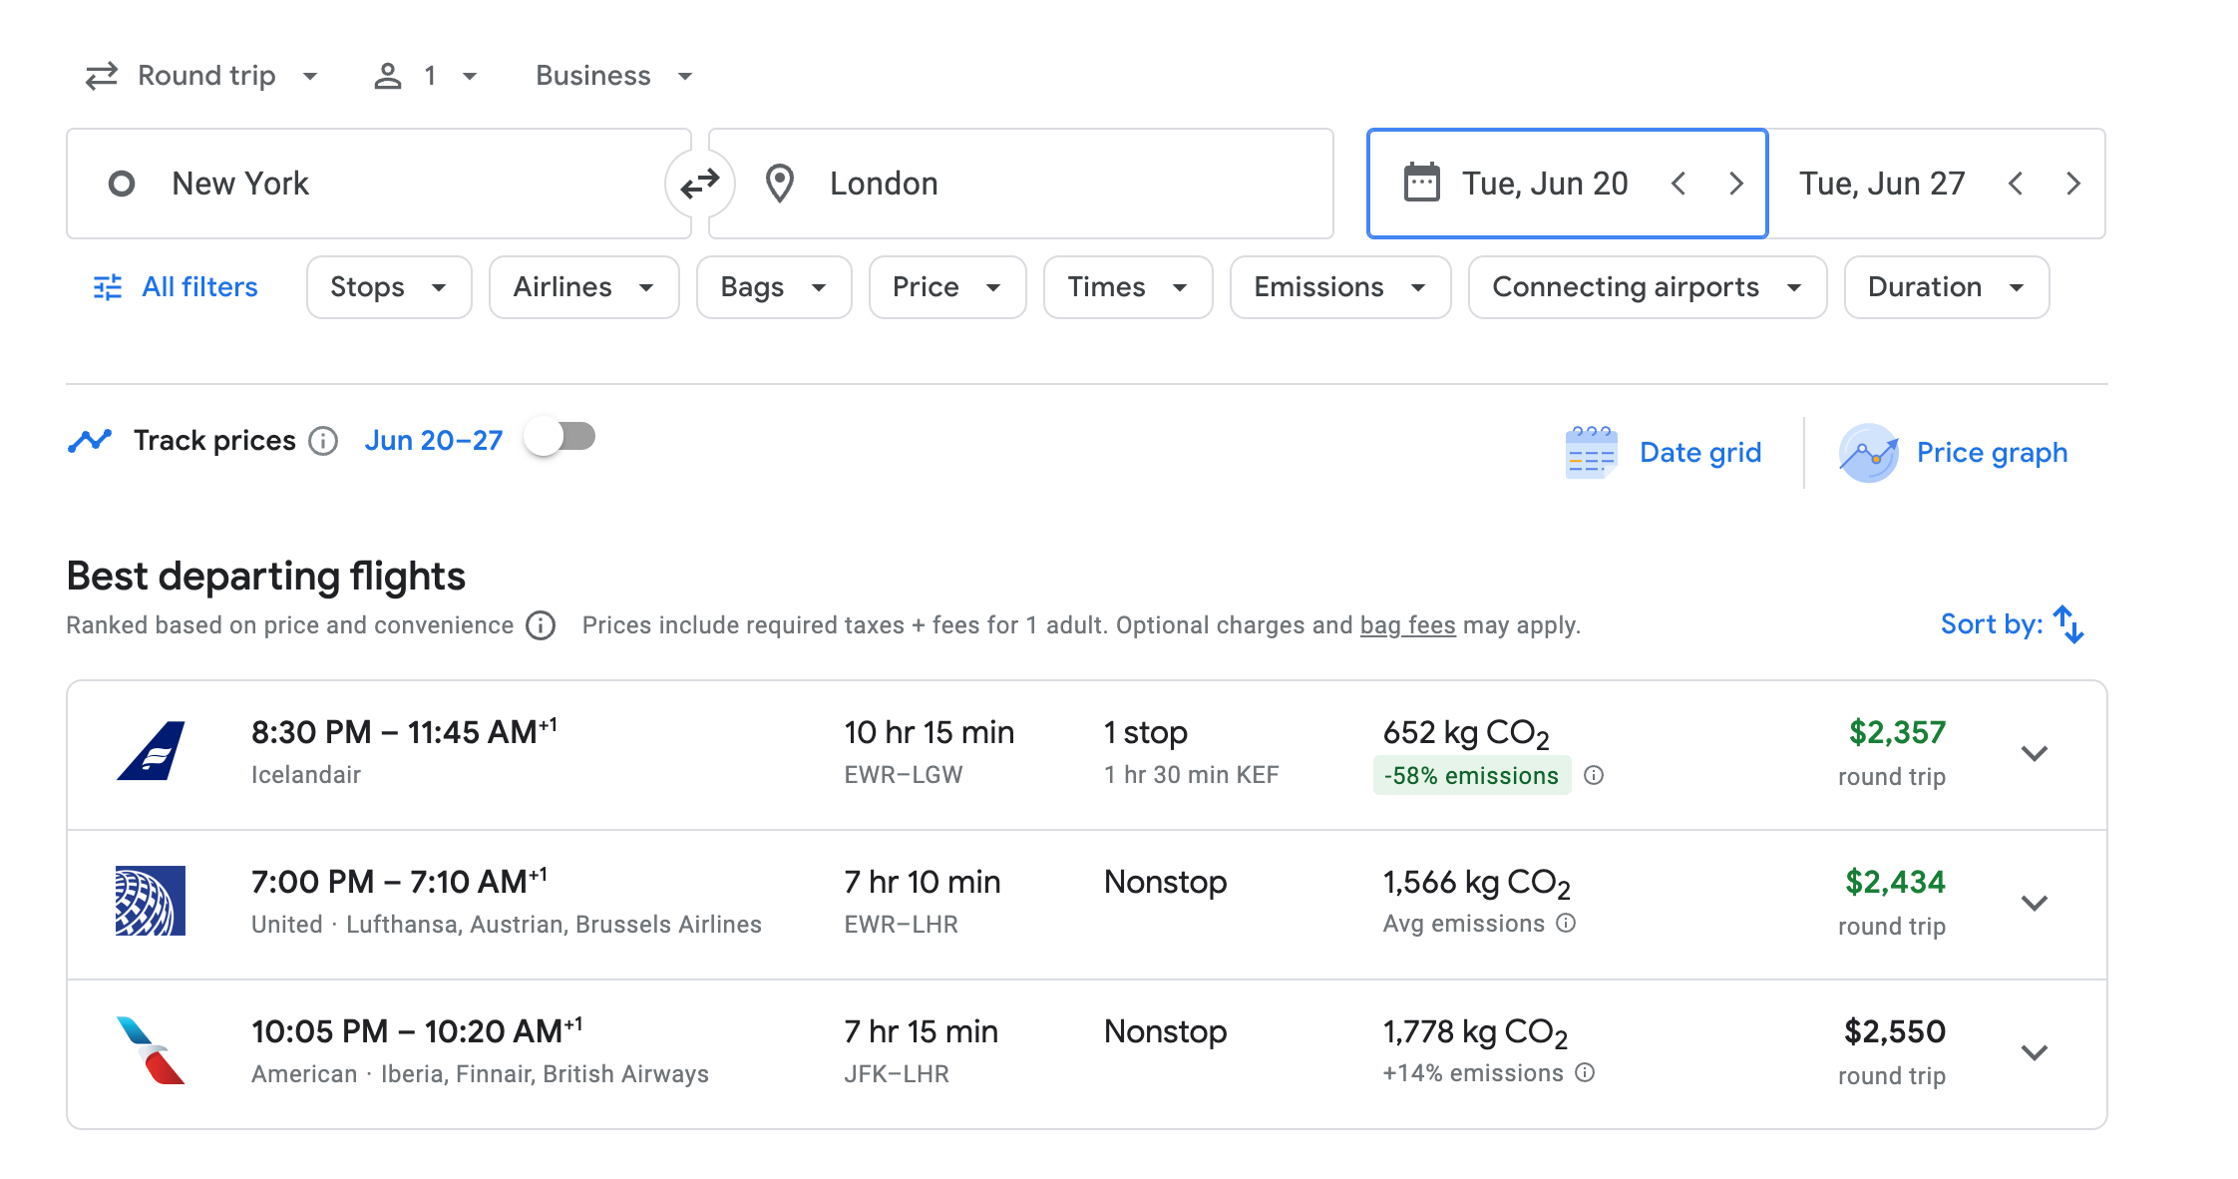The image size is (2238, 1179).
Task: Click the Sort by arrows icon
Action: [2069, 624]
